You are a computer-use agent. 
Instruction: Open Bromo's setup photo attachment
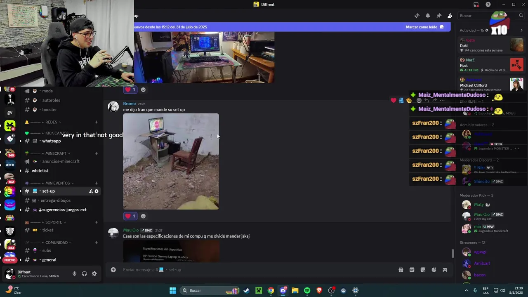(171, 161)
